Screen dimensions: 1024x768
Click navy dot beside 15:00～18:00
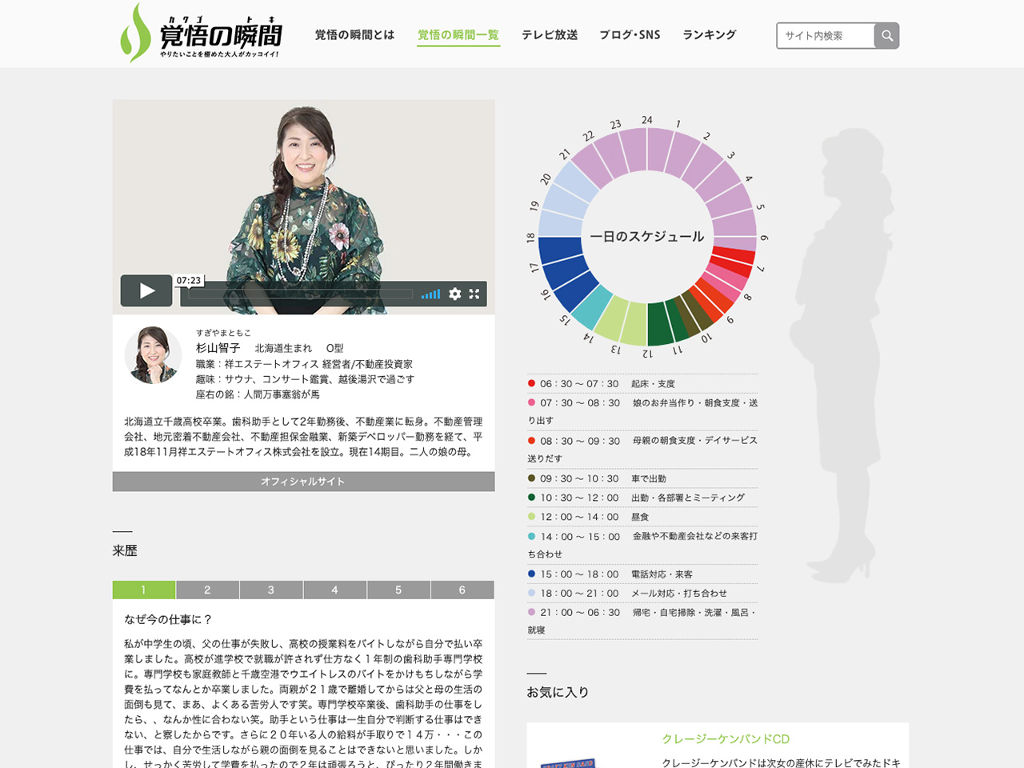click(x=531, y=574)
